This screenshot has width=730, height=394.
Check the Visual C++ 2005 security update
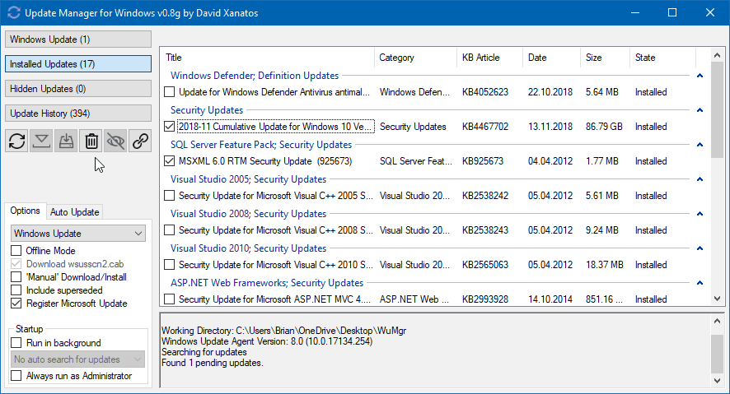tap(170, 196)
